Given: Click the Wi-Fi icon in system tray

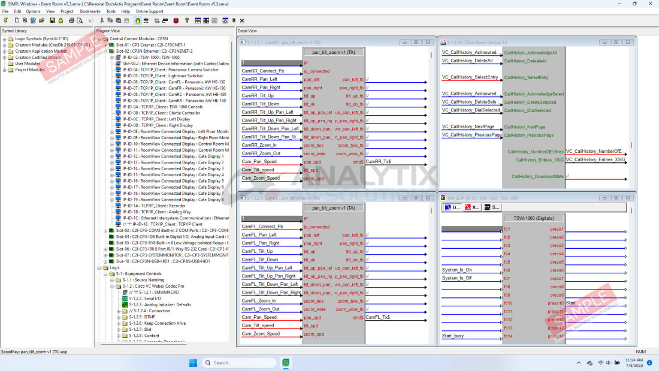Looking at the screenshot, I should (600, 363).
